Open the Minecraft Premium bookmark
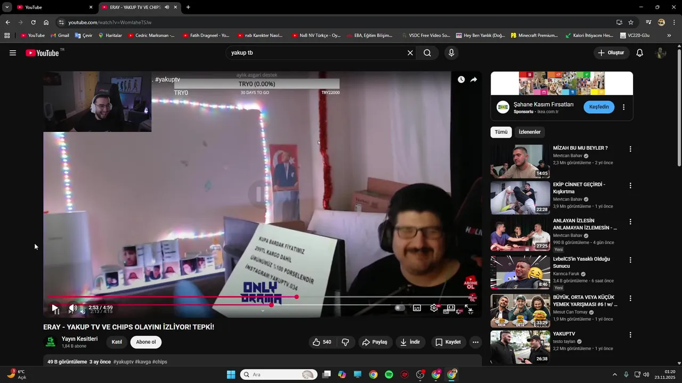 (x=534, y=36)
